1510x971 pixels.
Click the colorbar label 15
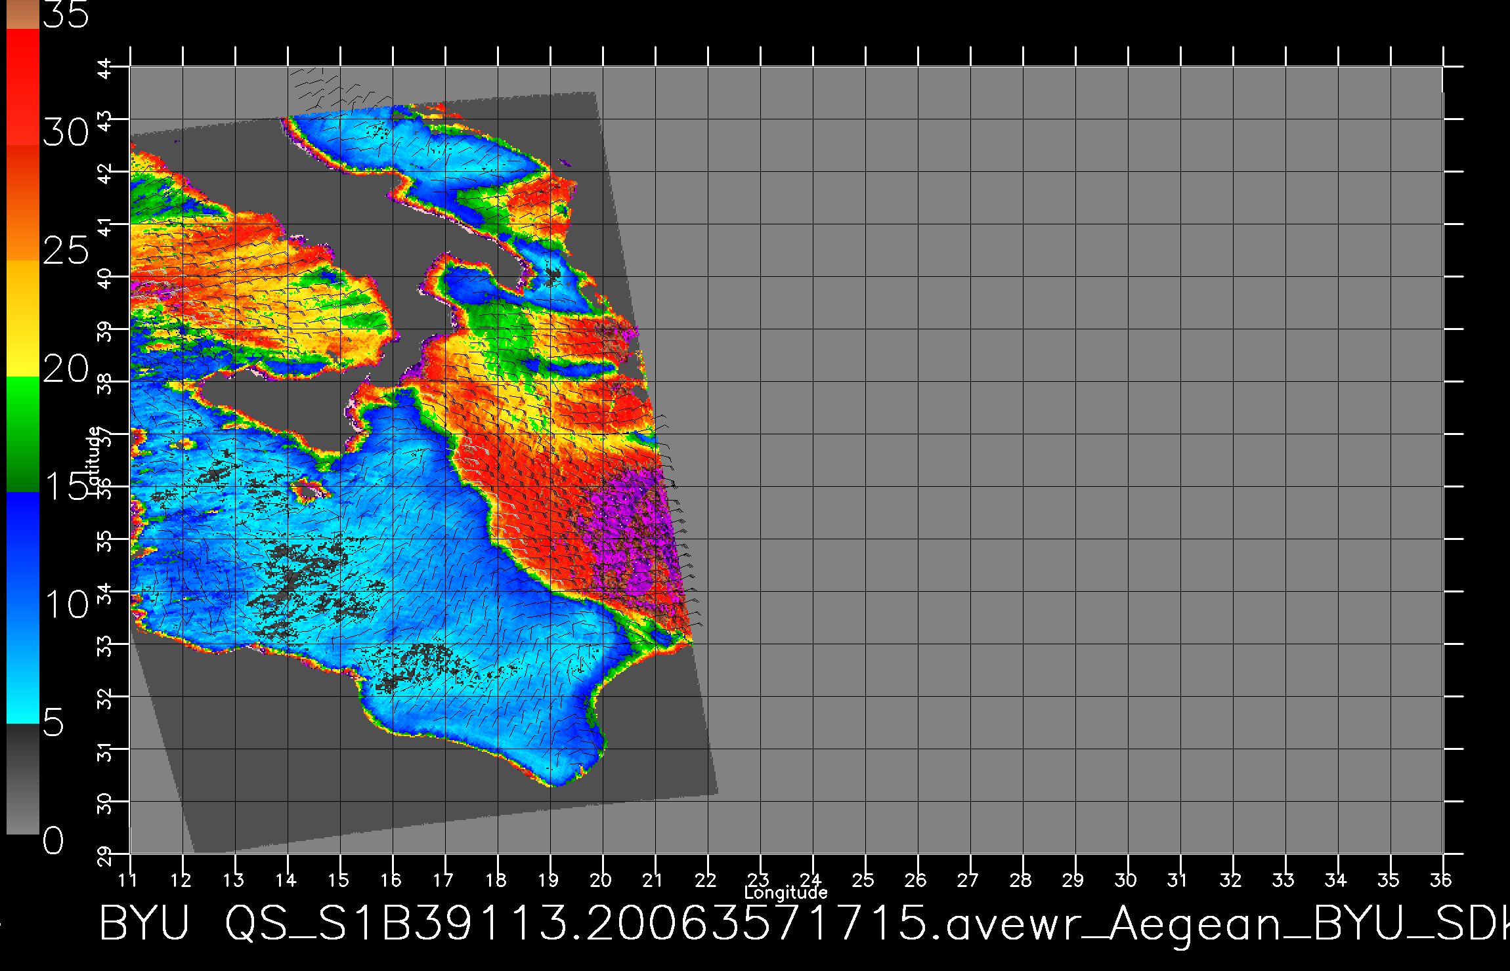[66, 486]
